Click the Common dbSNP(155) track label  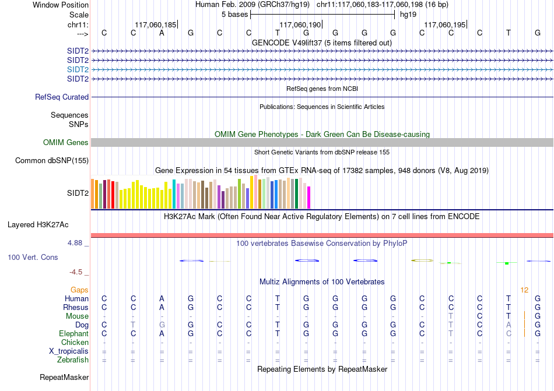click(51, 161)
